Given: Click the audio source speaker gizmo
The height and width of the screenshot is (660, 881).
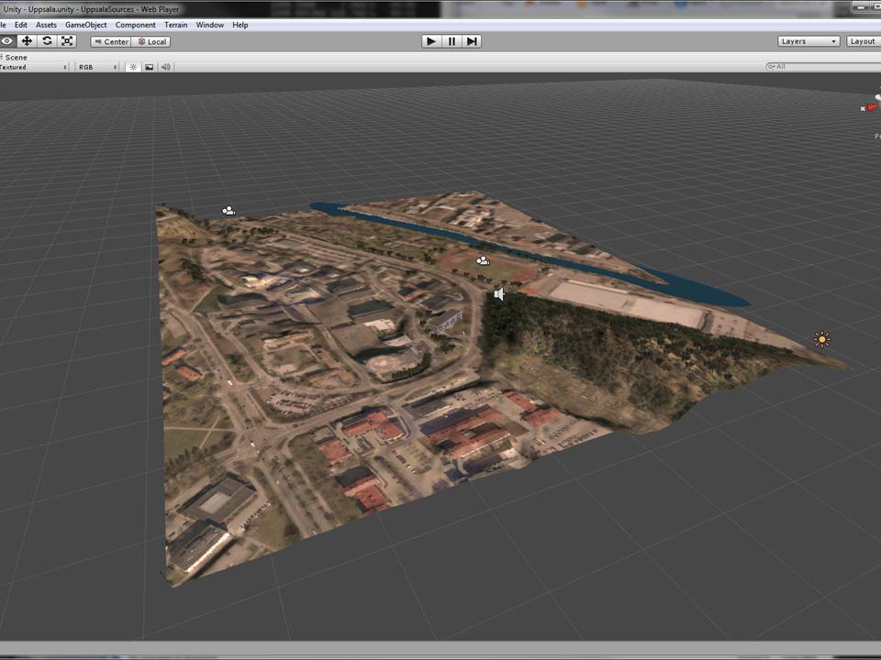Looking at the screenshot, I should click(498, 294).
